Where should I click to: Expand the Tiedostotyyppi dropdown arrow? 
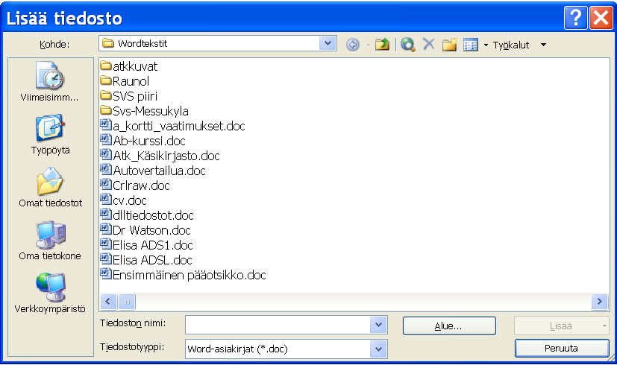pyautogui.click(x=378, y=349)
